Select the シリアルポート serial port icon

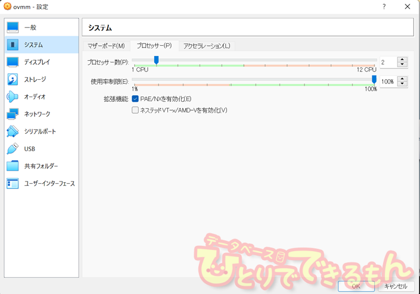[13, 131]
